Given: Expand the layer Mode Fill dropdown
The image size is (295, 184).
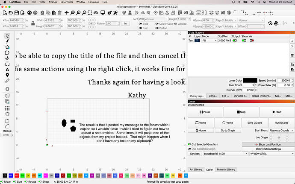Looking at the screenshot, I should [209, 41].
